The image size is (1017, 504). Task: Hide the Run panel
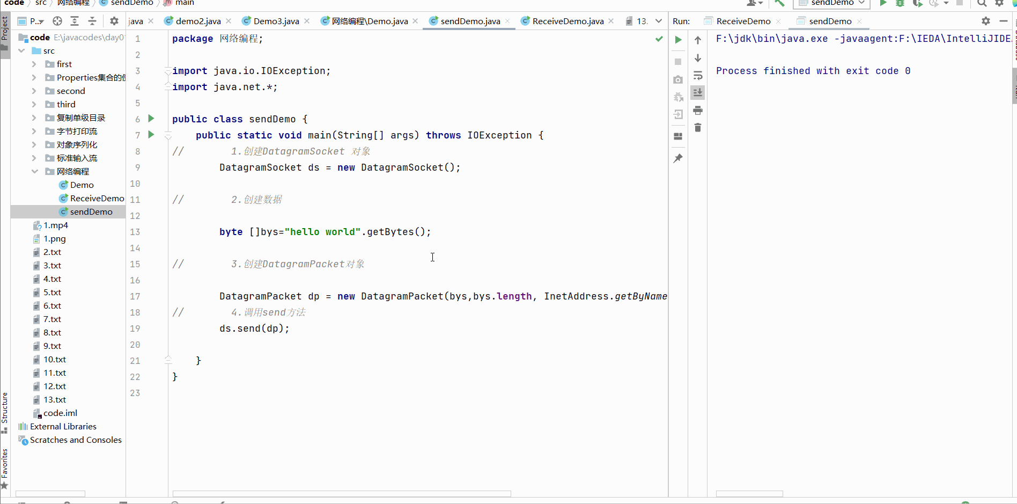coord(1004,21)
